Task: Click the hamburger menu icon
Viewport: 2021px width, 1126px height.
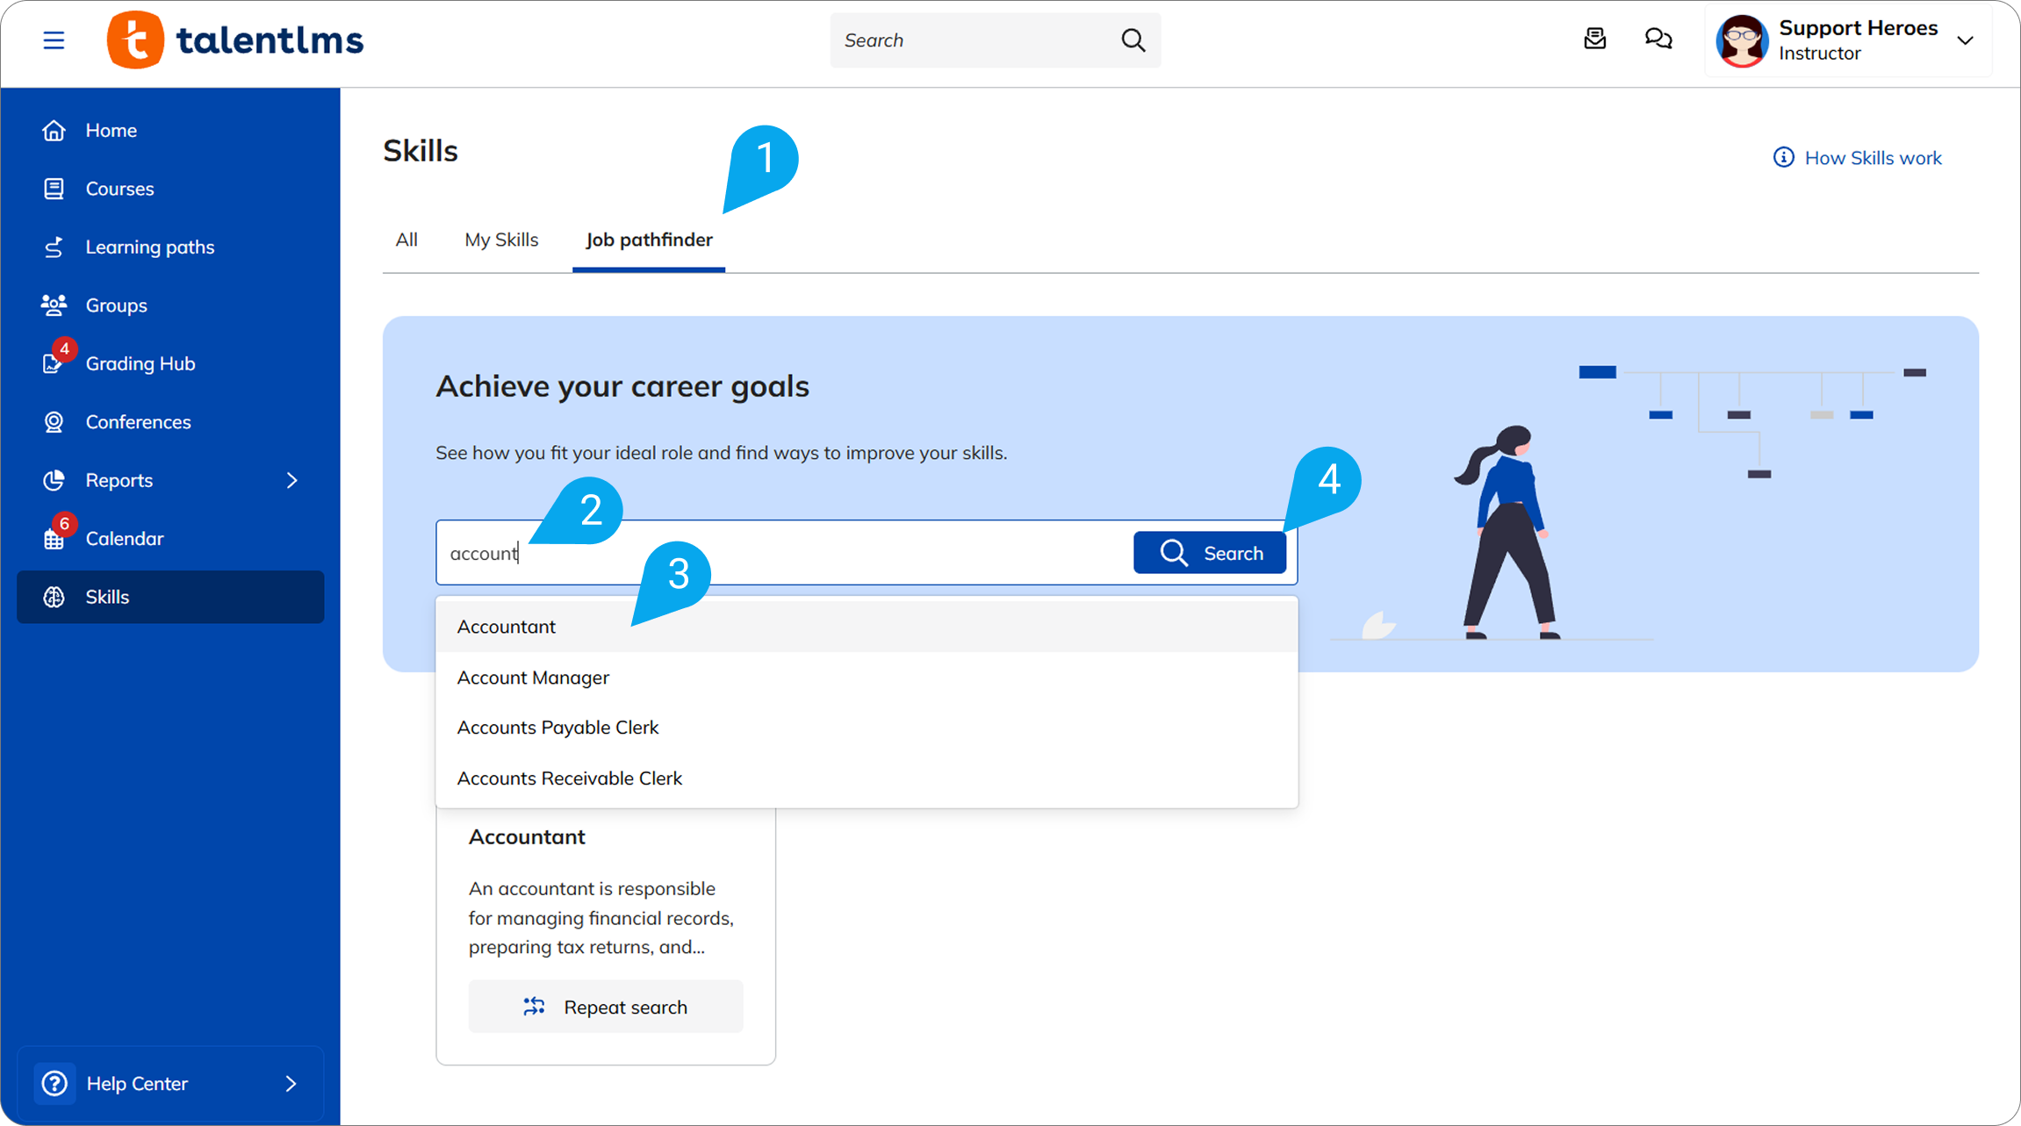Action: tap(54, 40)
